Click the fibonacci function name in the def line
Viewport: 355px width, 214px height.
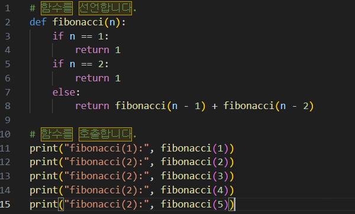click(x=78, y=22)
